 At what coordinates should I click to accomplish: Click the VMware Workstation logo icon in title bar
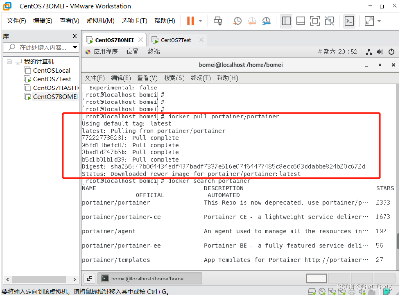(x=7, y=6)
